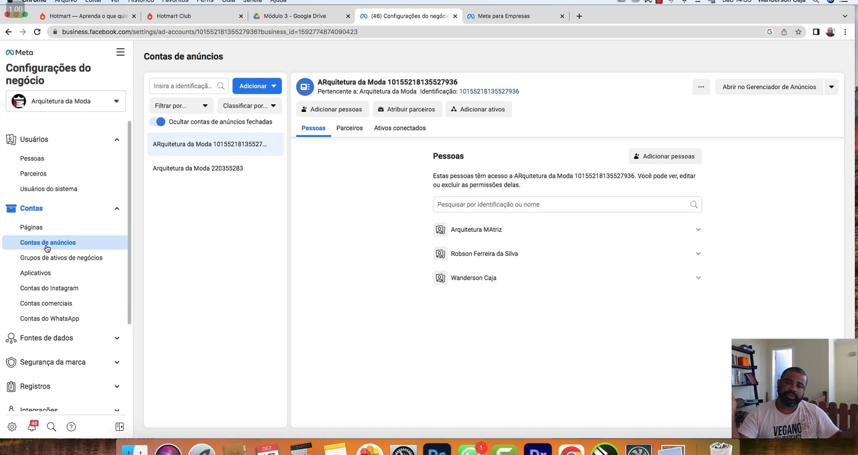This screenshot has width=858, height=455.
Task: Expand Fontes de dados section
Action: [117, 338]
